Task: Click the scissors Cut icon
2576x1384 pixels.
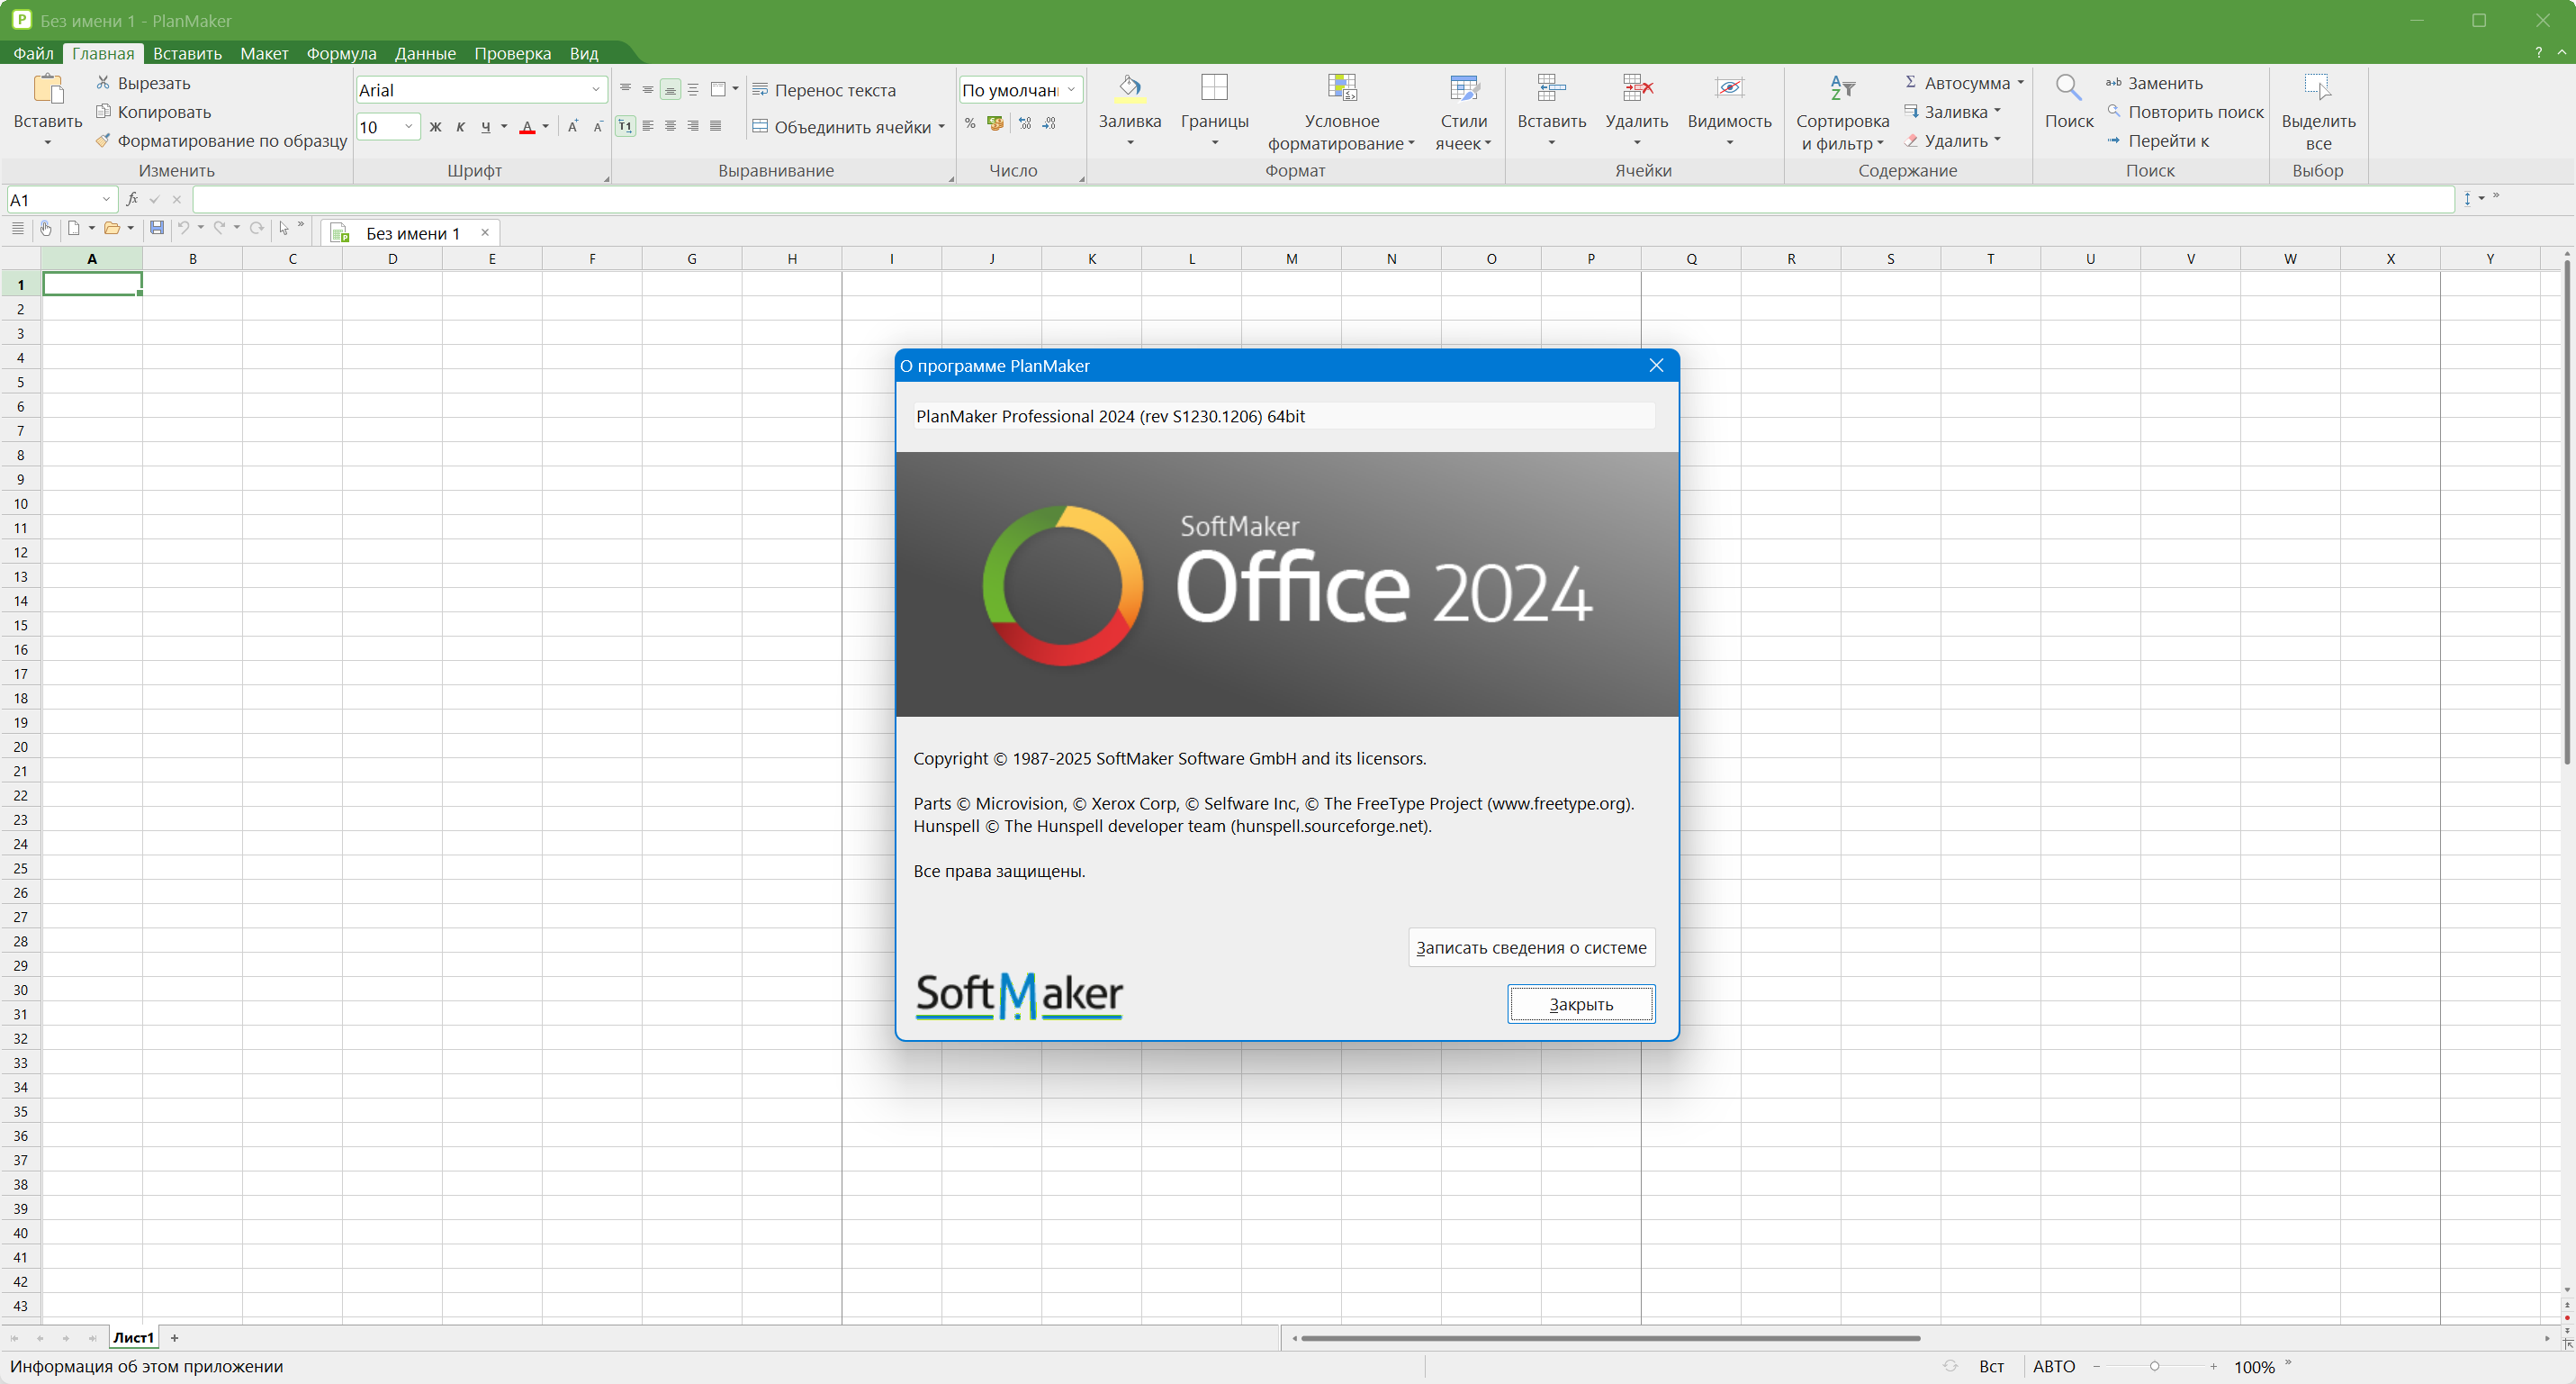Action: pyautogui.click(x=103, y=83)
